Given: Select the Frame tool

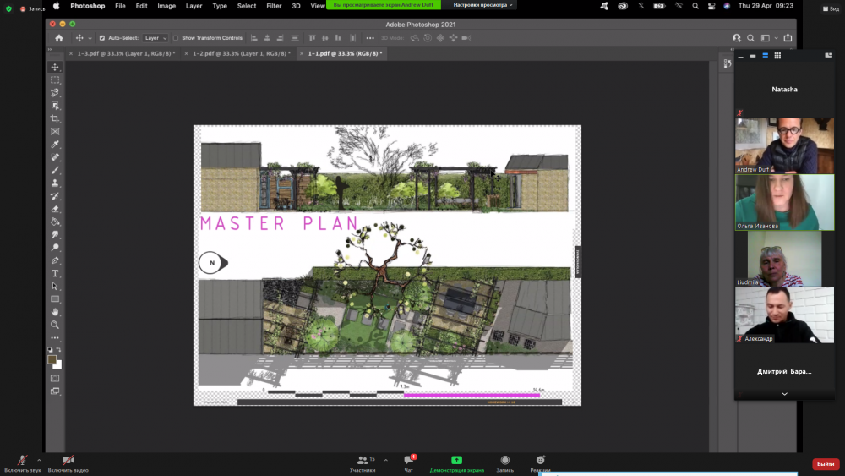Looking at the screenshot, I should pos(55,132).
